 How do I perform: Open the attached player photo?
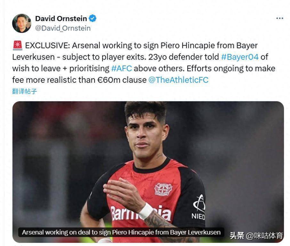pos(148,172)
